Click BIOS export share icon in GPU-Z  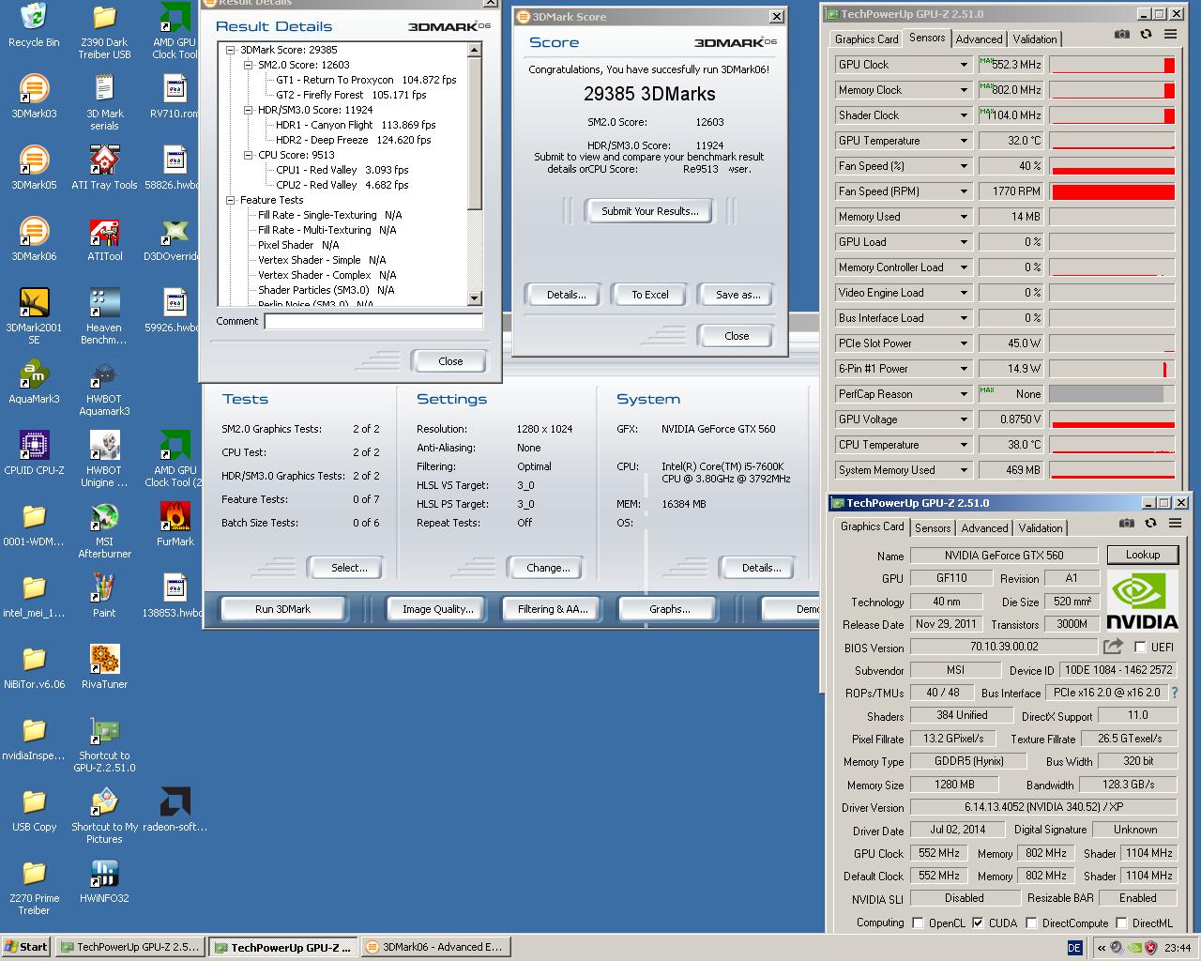tap(1113, 646)
